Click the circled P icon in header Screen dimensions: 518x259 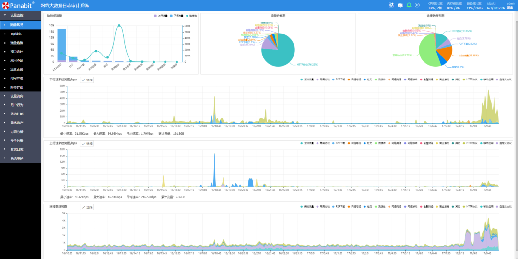pyautogui.click(x=417, y=5)
